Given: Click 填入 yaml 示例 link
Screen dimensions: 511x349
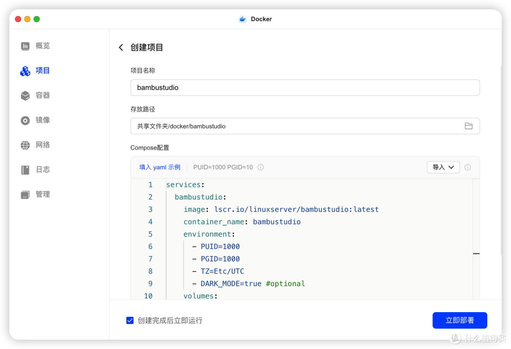Looking at the screenshot, I should [160, 167].
